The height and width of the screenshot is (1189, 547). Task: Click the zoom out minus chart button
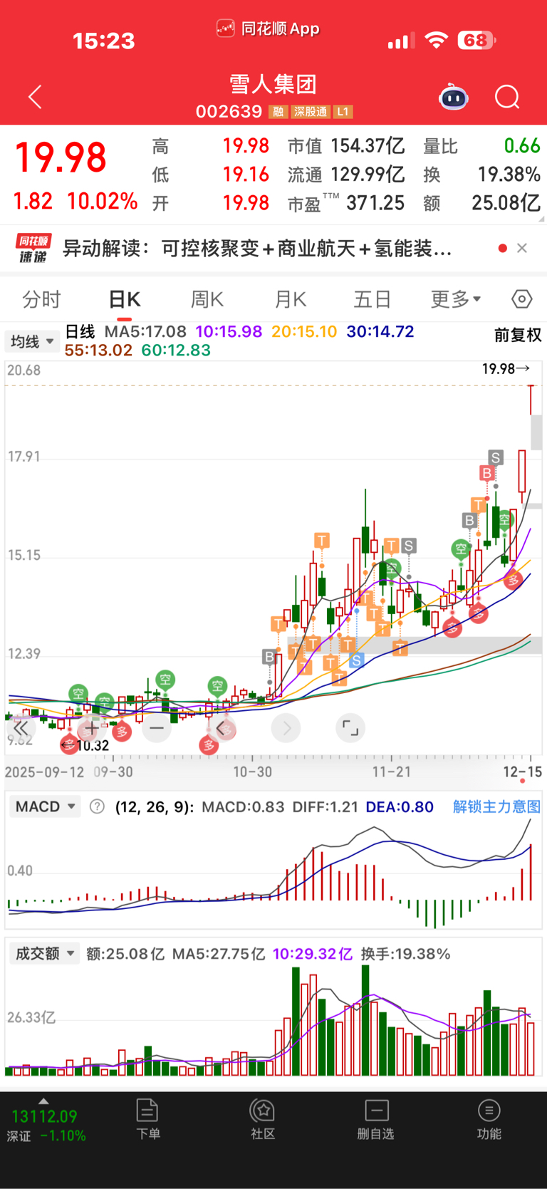tap(157, 728)
